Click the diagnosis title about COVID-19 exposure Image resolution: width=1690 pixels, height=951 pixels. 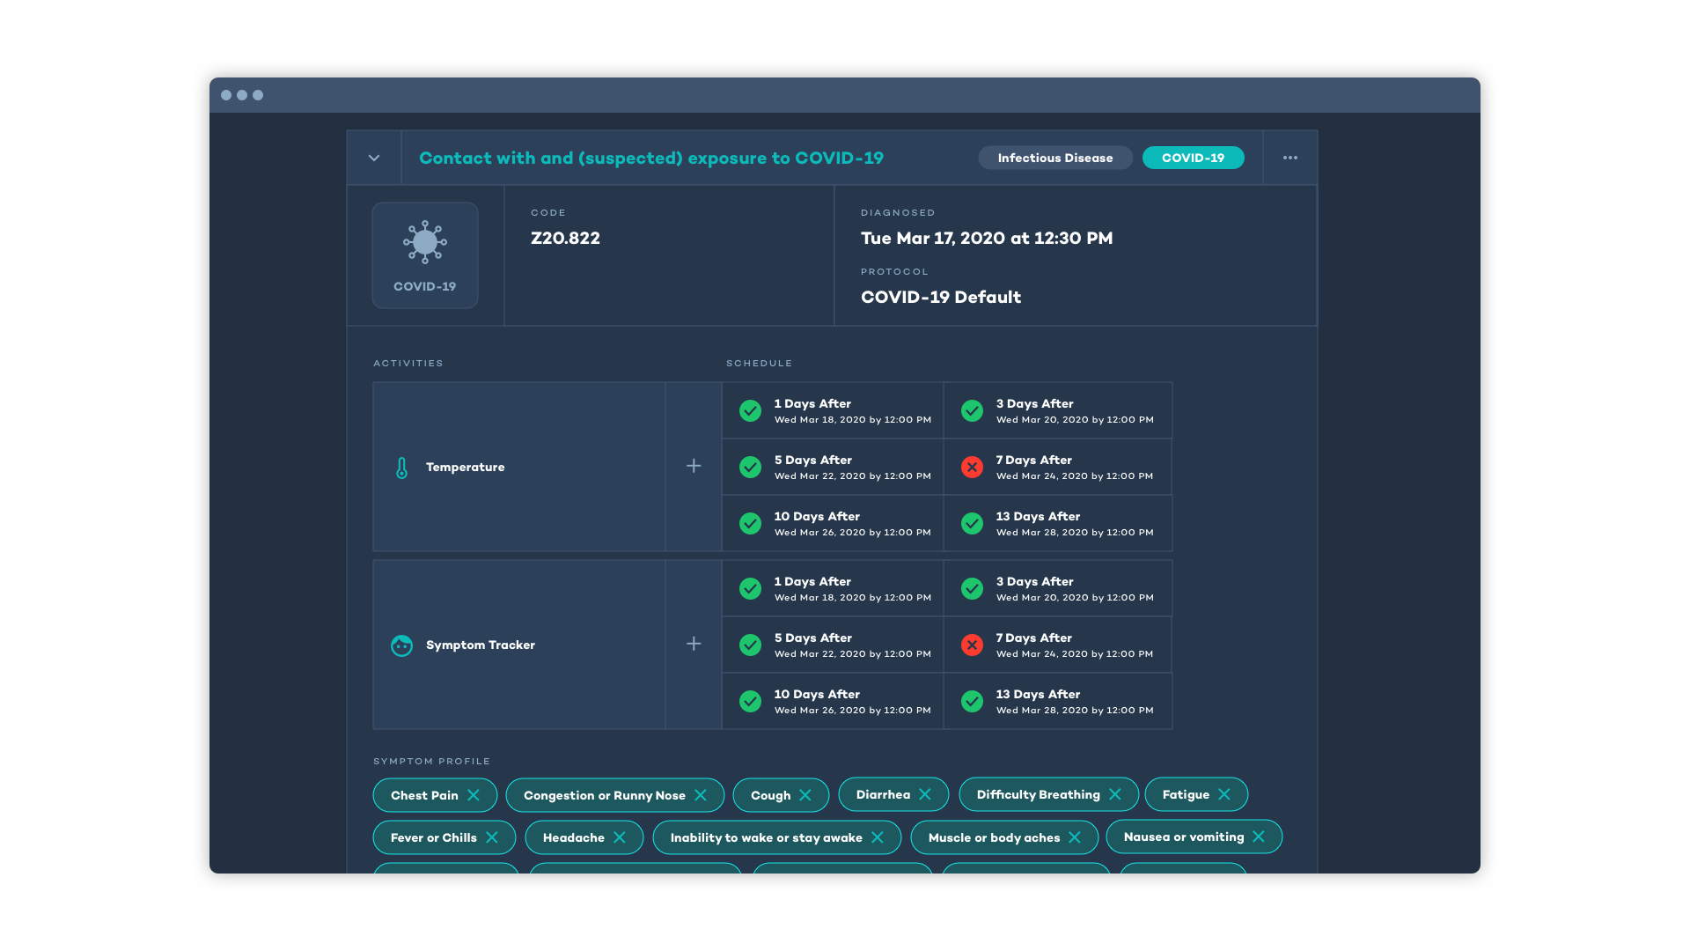651,158
